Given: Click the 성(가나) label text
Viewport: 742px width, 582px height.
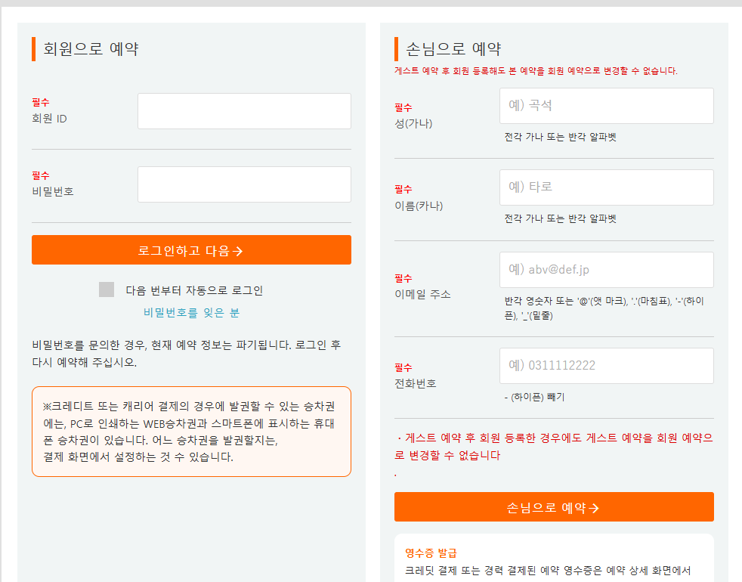Looking at the screenshot, I should pos(413,124).
